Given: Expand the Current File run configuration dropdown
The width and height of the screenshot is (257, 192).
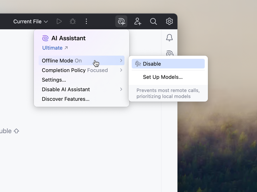Looking at the screenshot, I should [31, 21].
